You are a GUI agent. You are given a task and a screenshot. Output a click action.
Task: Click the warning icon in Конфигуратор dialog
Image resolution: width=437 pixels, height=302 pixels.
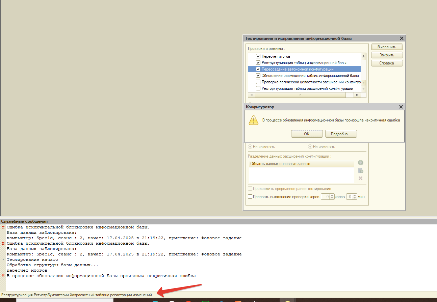(254, 120)
